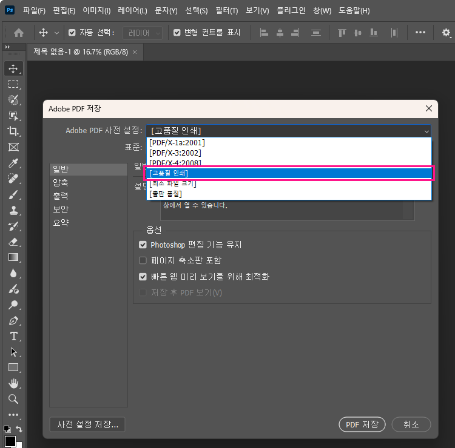Click the foreground color swatch
The image size is (455, 448).
click(x=10, y=441)
